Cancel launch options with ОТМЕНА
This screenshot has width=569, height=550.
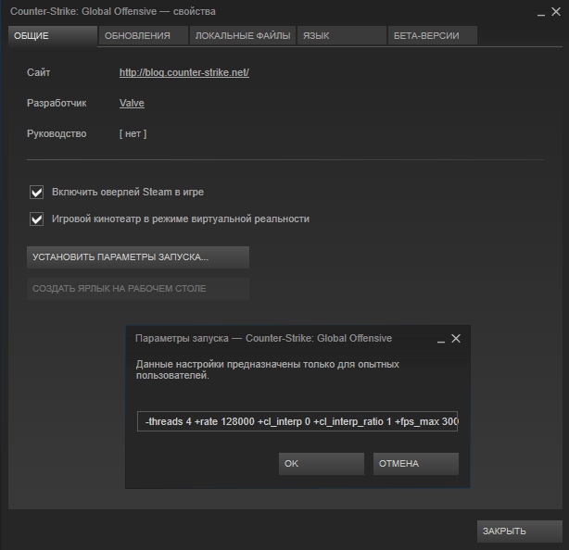click(x=416, y=464)
